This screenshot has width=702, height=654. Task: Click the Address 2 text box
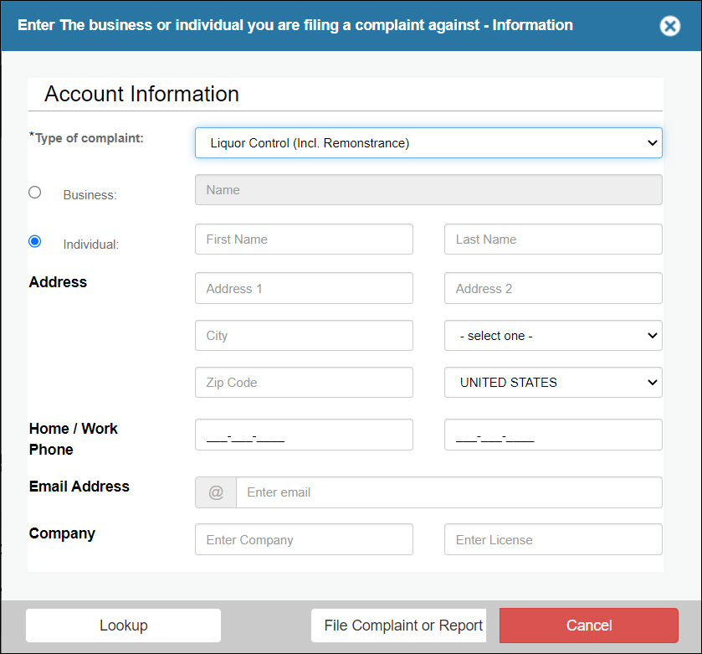[553, 289]
